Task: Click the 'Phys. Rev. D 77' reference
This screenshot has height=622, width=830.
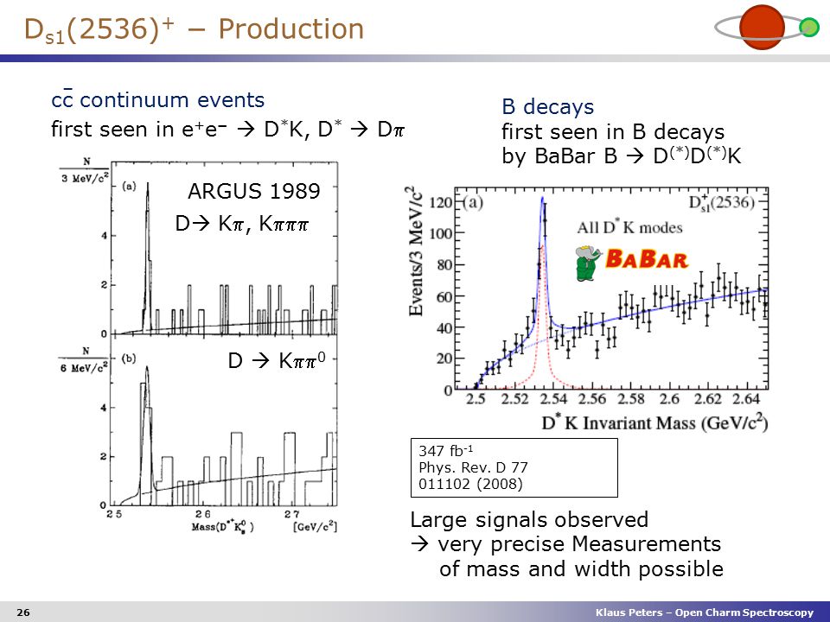Action: tap(473, 467)
